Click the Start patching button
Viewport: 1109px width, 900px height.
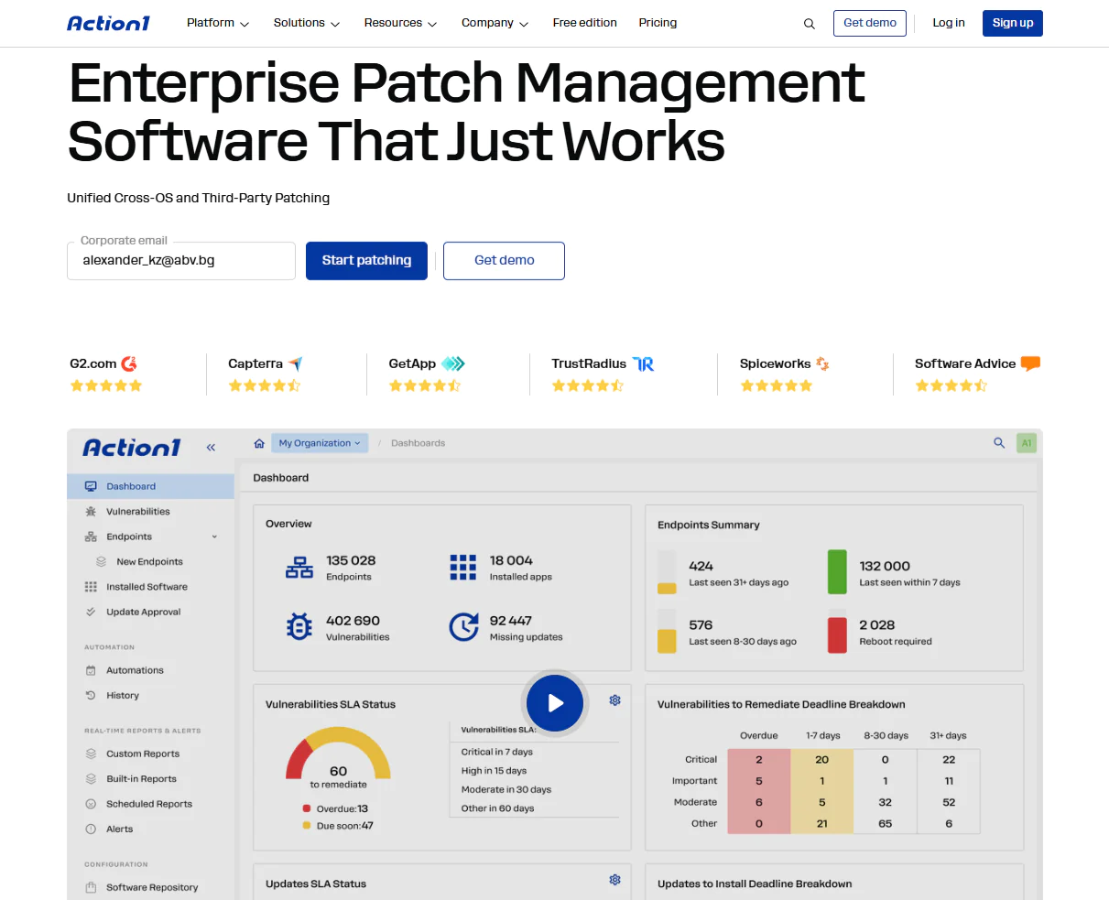(x=366, y=261)
